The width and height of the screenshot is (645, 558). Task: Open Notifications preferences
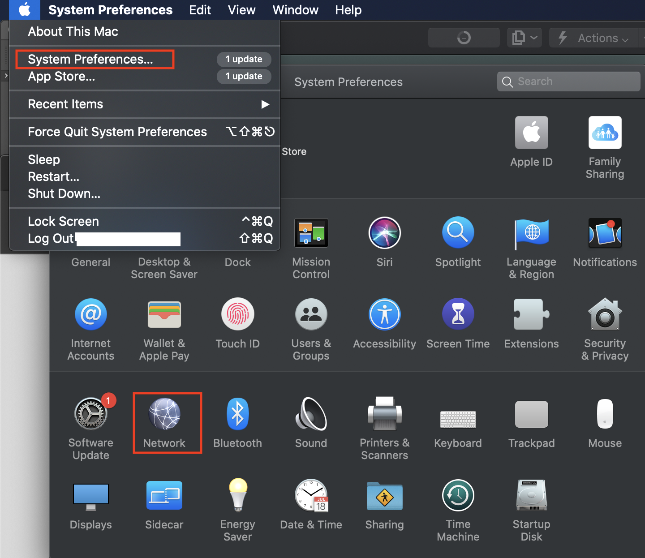coord(605,242)
